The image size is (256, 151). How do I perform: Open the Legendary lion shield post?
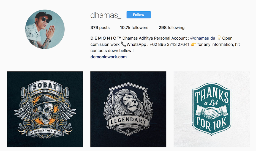128,109
